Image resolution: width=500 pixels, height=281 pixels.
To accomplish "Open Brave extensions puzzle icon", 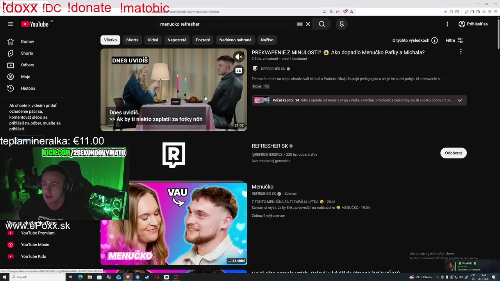I will pos(451,12).
